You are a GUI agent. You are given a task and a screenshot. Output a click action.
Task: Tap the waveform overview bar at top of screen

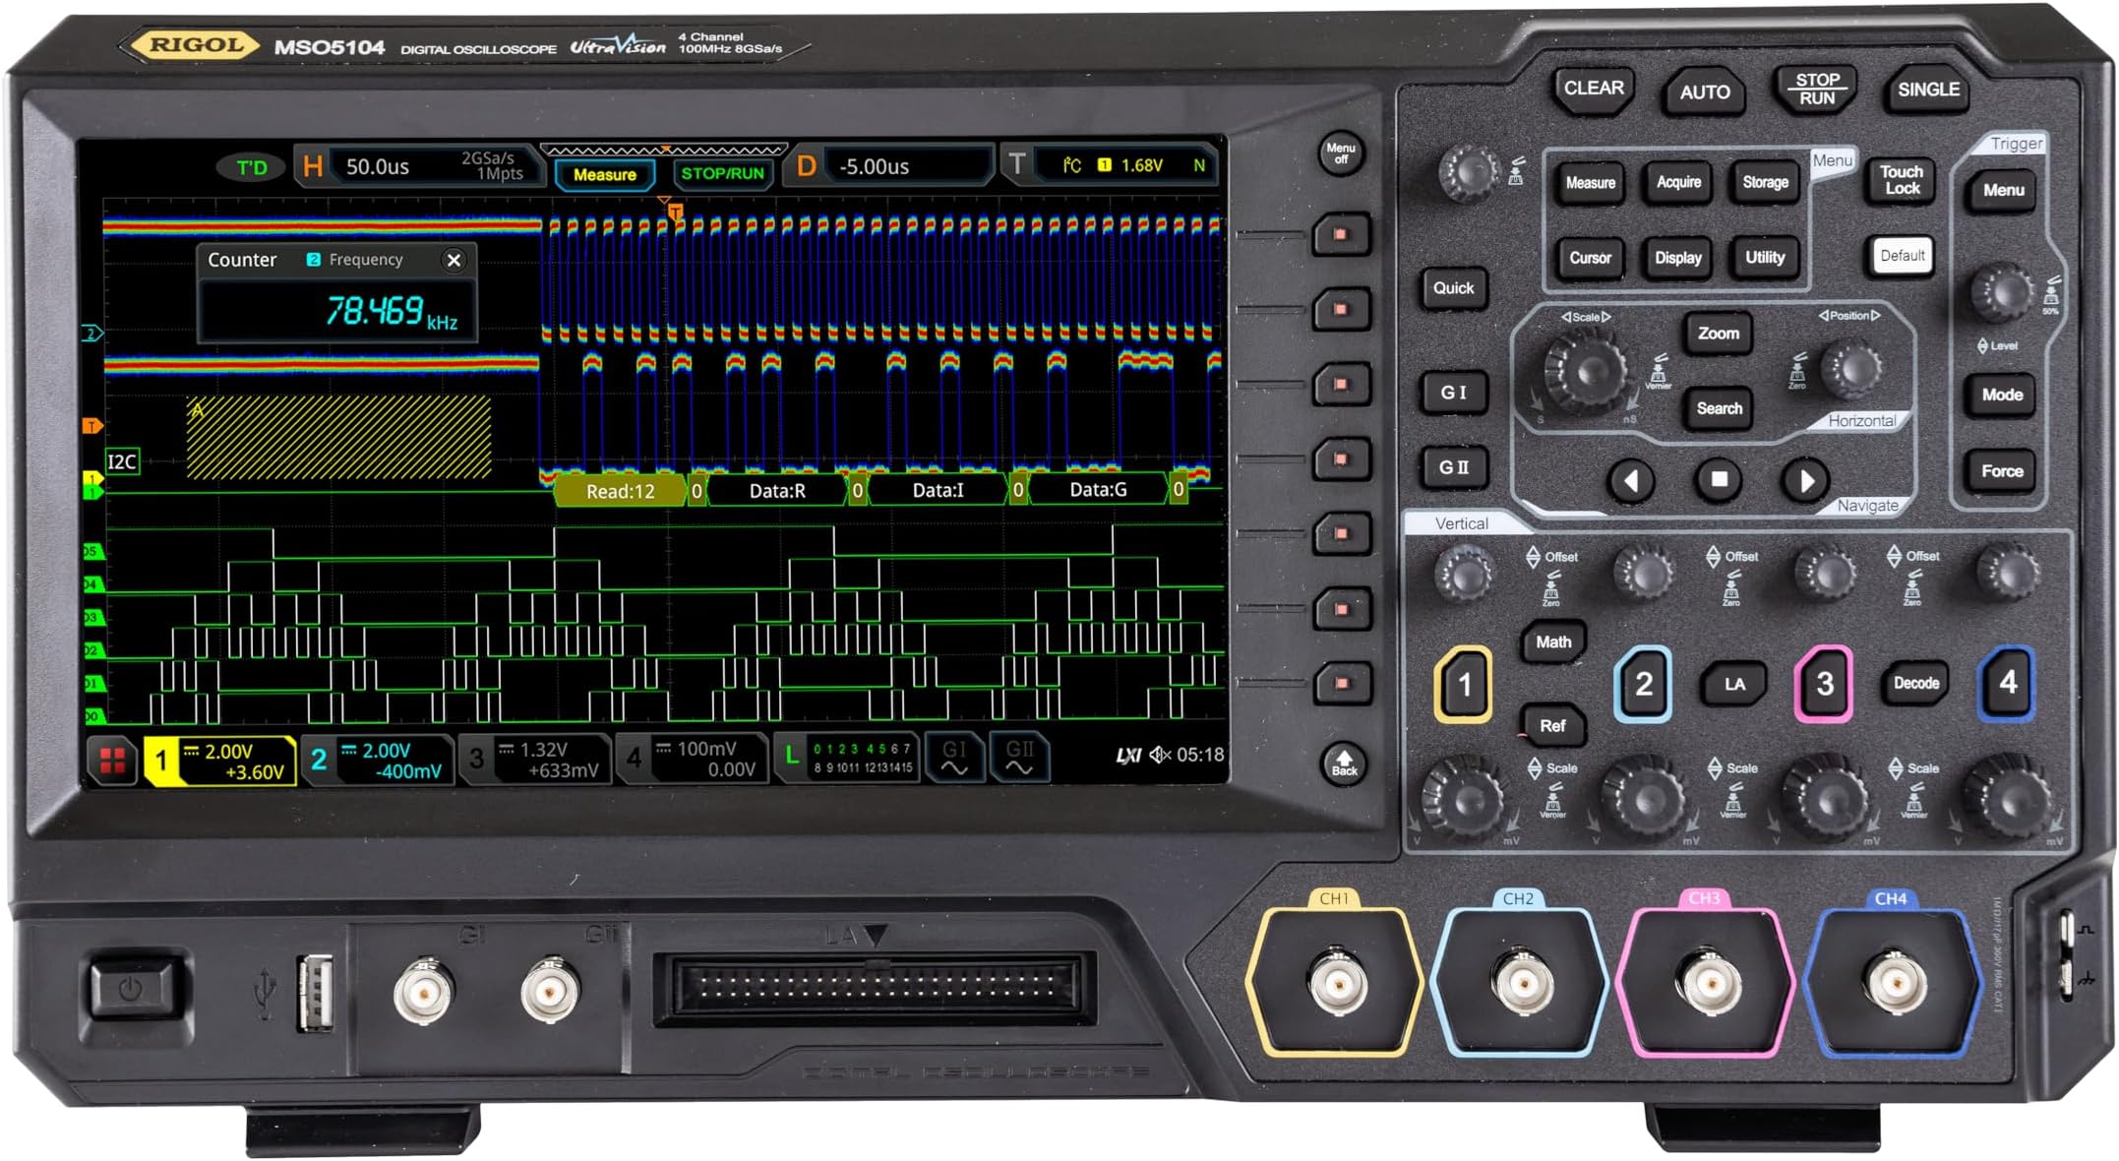tap(664, 150)
